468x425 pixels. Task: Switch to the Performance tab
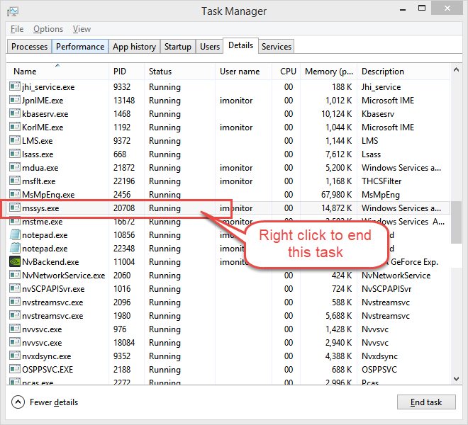point(80,47)
